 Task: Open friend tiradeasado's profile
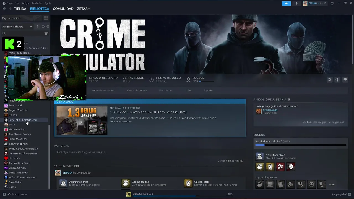(x=270, y=110)
